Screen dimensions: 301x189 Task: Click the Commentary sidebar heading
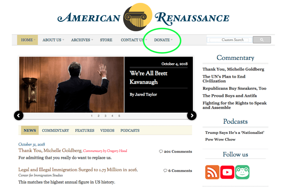235,58
